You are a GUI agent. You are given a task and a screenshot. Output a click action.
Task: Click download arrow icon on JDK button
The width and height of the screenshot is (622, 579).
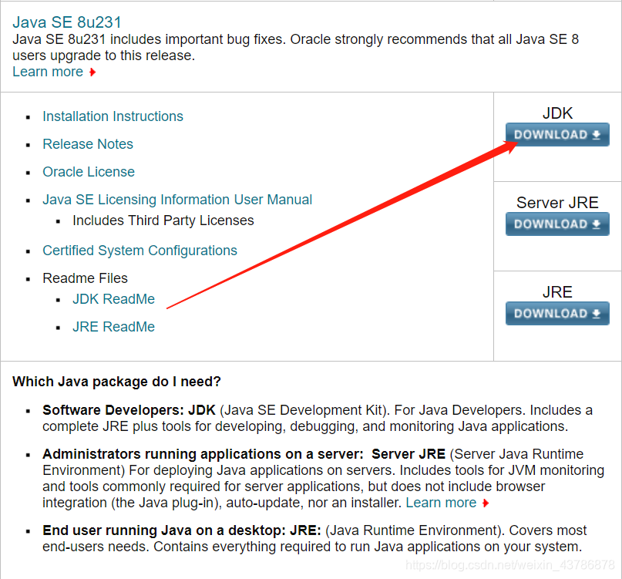(597, 135)
